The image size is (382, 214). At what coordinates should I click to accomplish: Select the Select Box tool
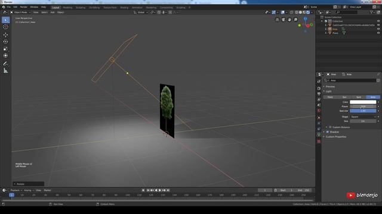tap(5, 20)
